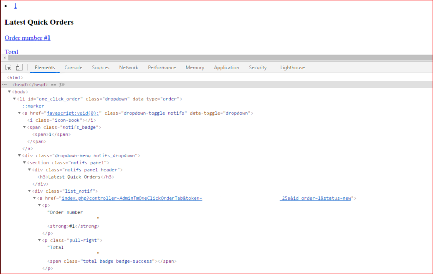Click the page link labeled 1
The image size is (433, 274).
point(15,6)
